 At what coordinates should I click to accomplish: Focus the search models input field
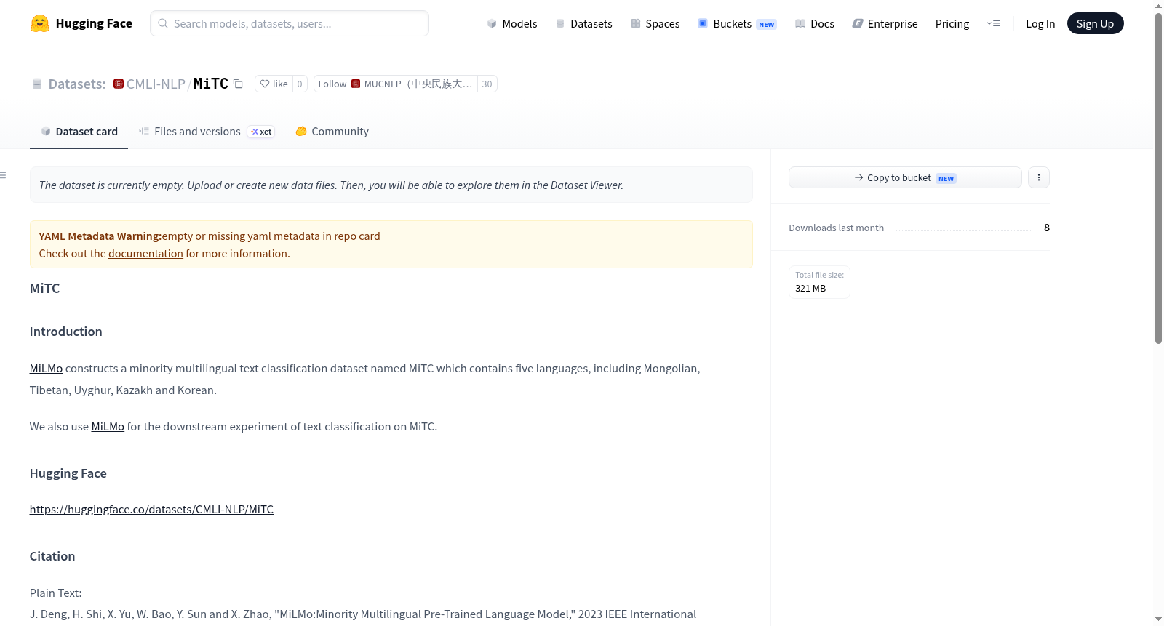(x=290, y=23)
